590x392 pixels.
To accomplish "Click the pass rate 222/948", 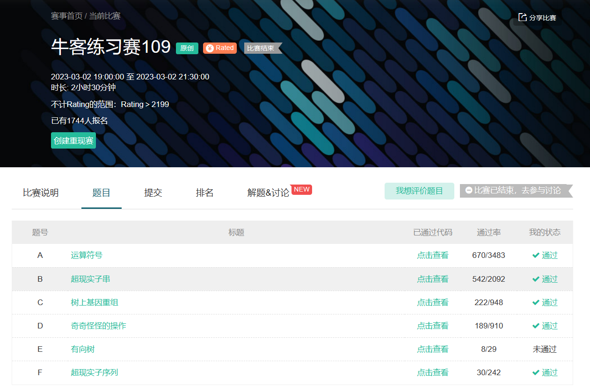I will point(489,302).
